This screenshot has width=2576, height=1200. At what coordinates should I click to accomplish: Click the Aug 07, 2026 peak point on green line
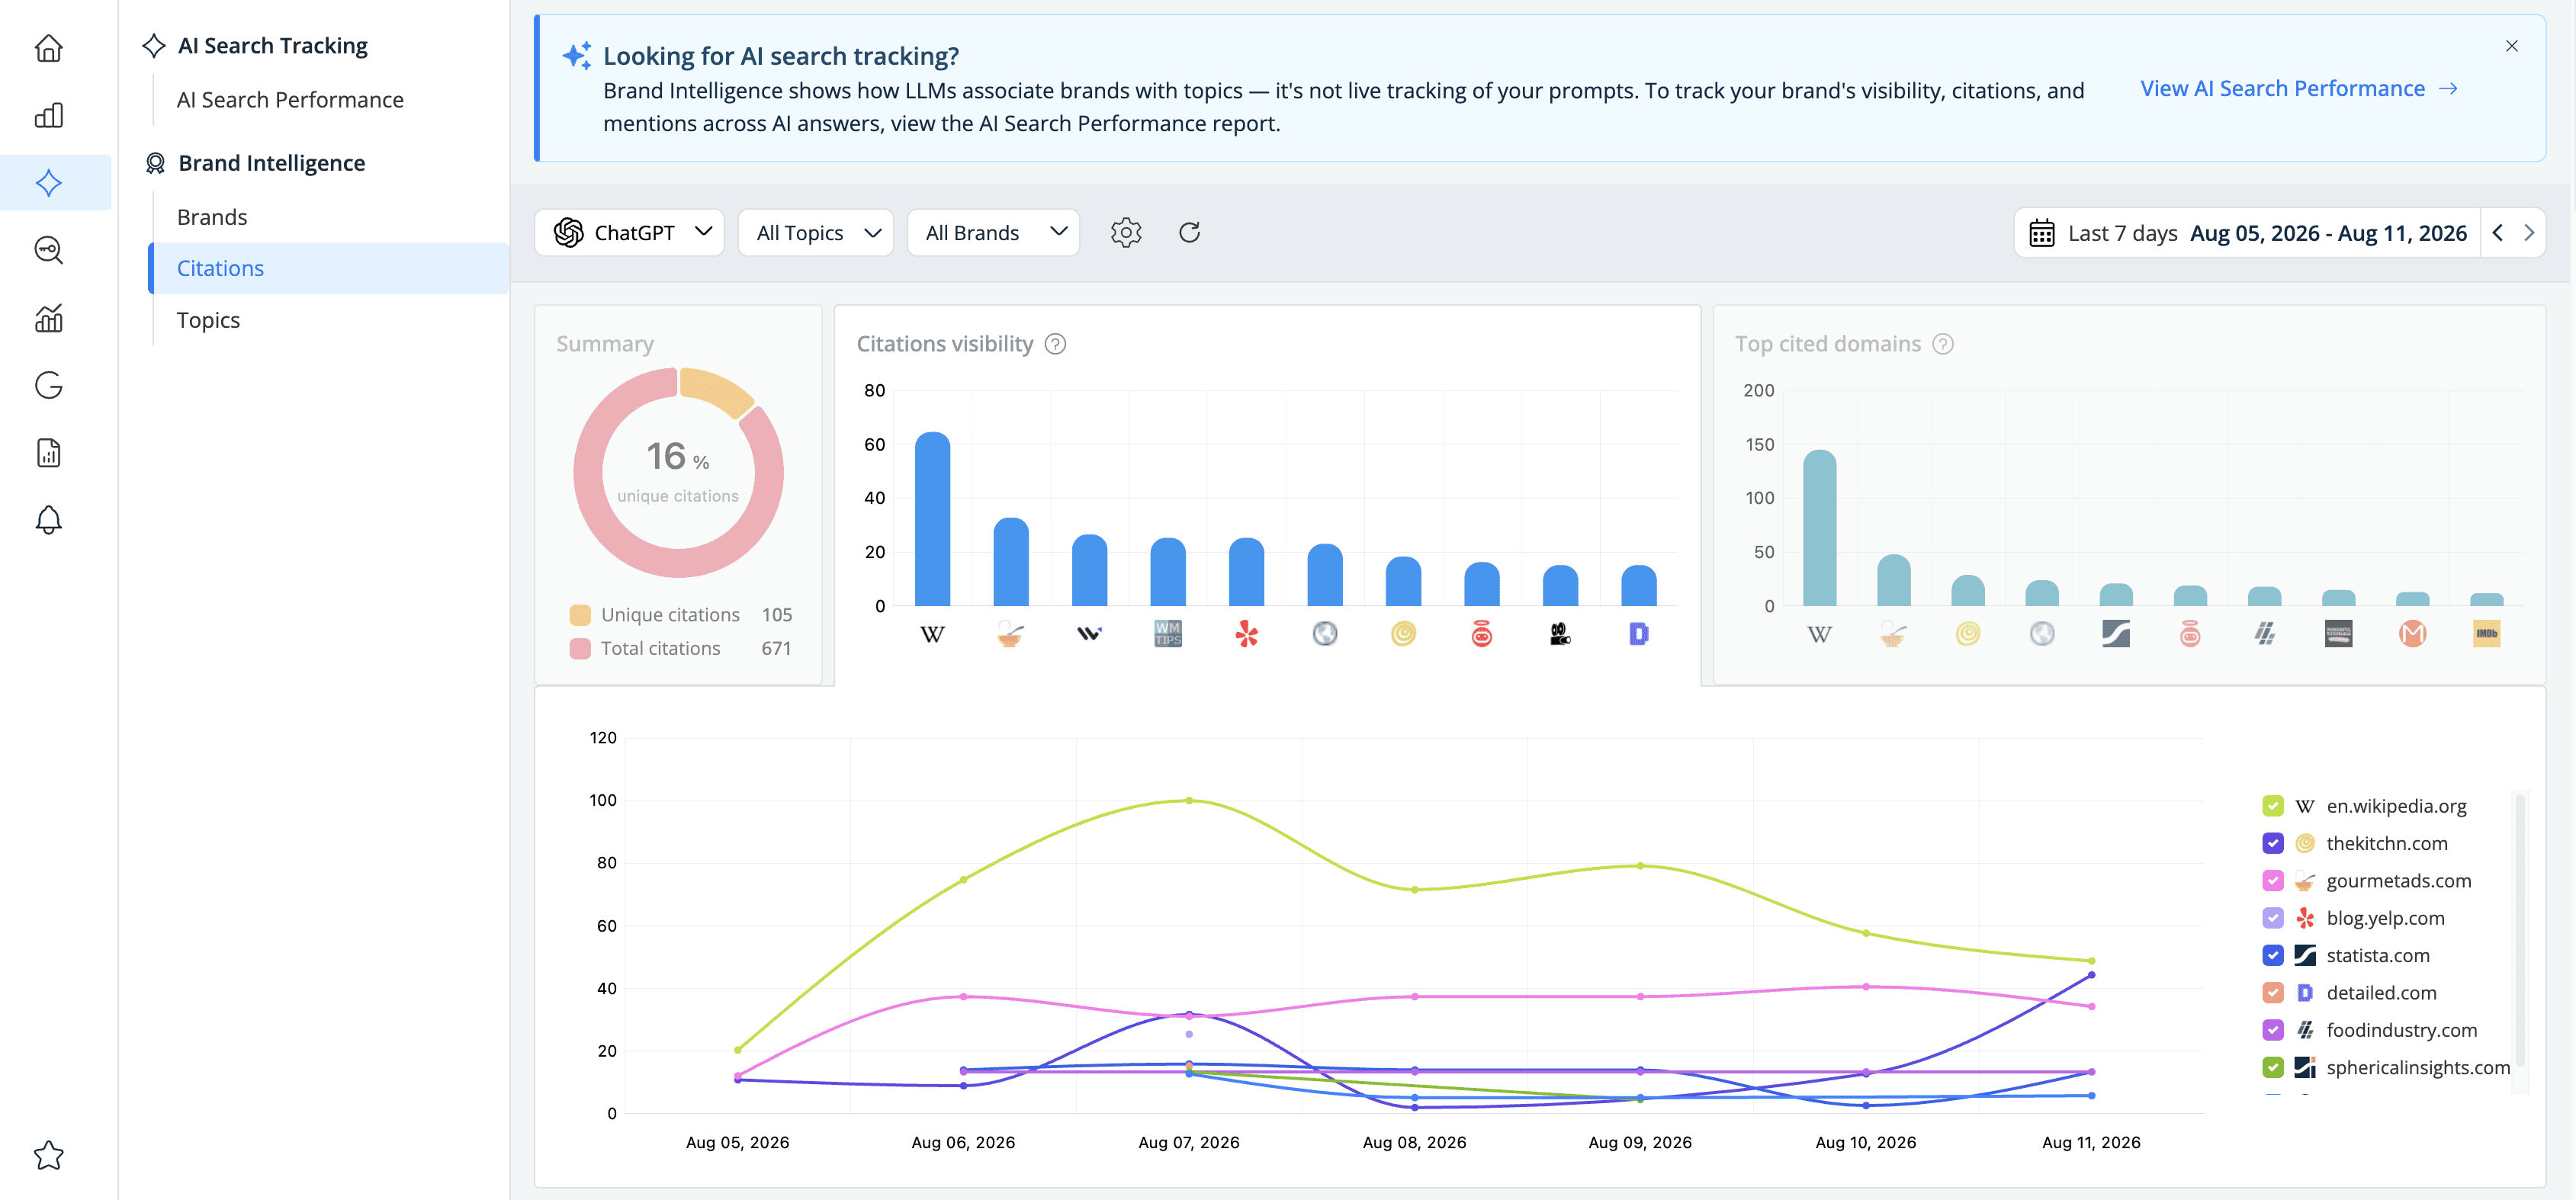[x=1189, y=800]
